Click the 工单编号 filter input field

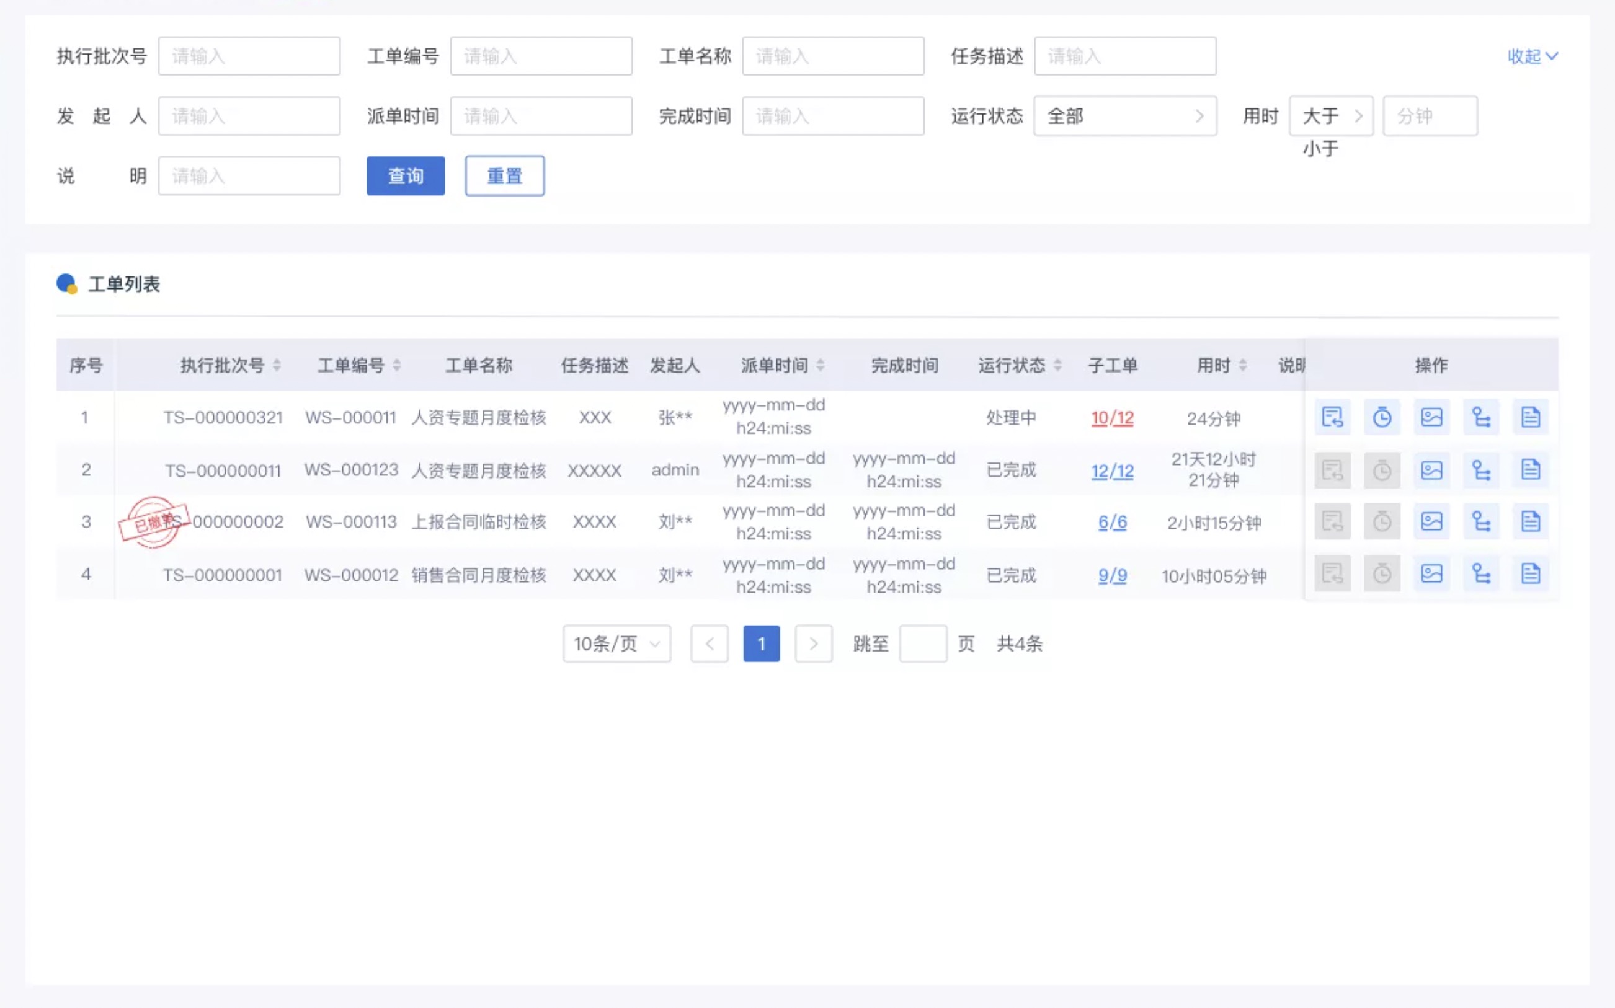pos(541,56)
